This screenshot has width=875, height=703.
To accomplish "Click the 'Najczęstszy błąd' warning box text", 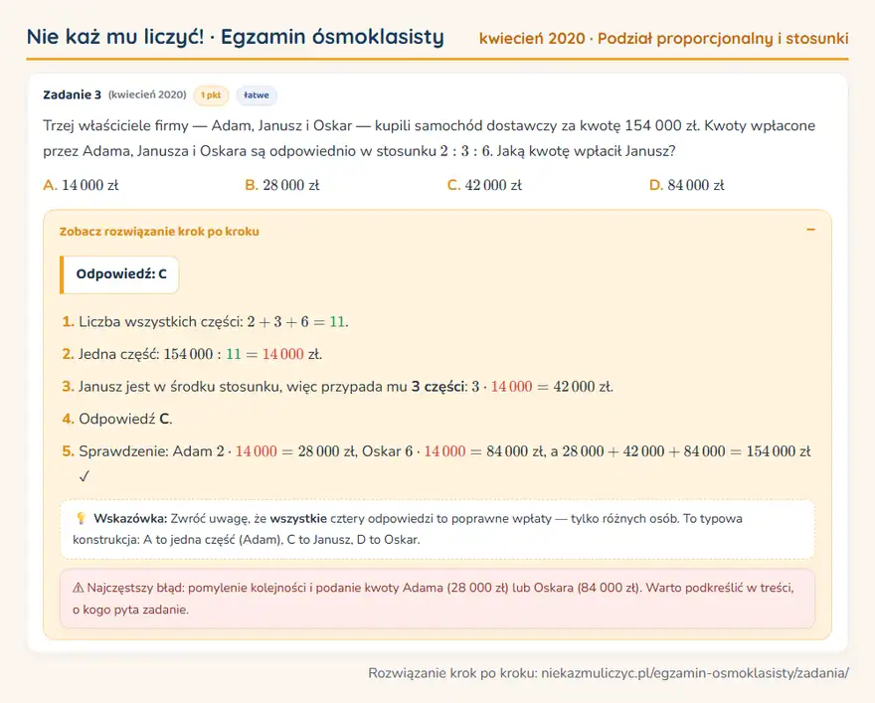I will click(x=437, y=599).
